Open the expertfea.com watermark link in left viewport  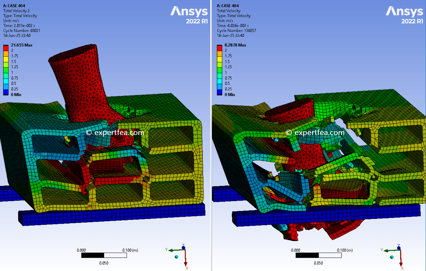(x=114, y=132)
